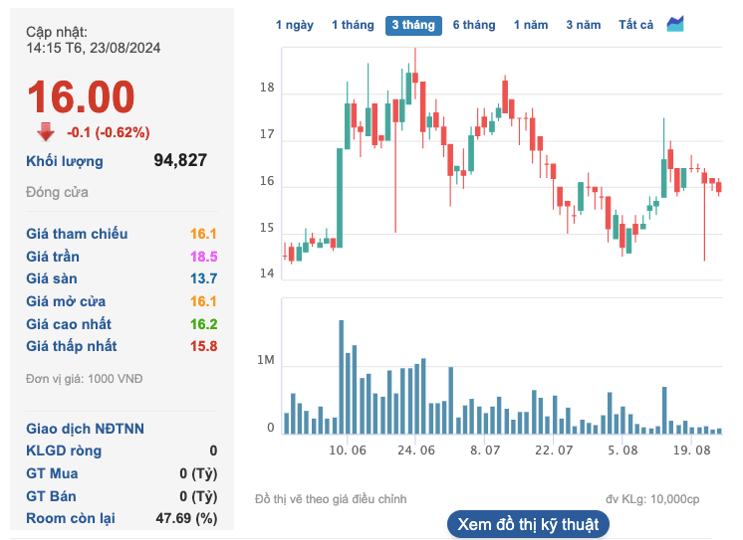
Task: Click the GT Mua label
Action: [52, 473]
